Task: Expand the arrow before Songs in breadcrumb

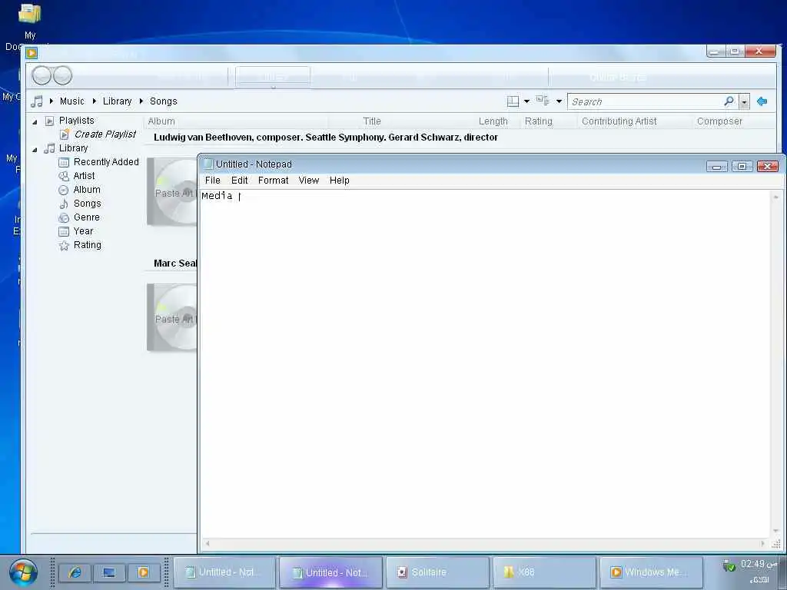Action: 141,101
